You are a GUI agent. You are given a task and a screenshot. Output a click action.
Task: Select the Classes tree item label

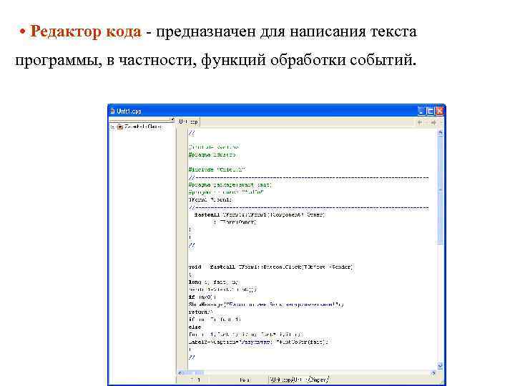point(143,127)
